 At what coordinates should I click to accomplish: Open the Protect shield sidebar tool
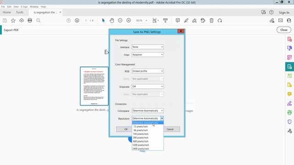(289, 121)
